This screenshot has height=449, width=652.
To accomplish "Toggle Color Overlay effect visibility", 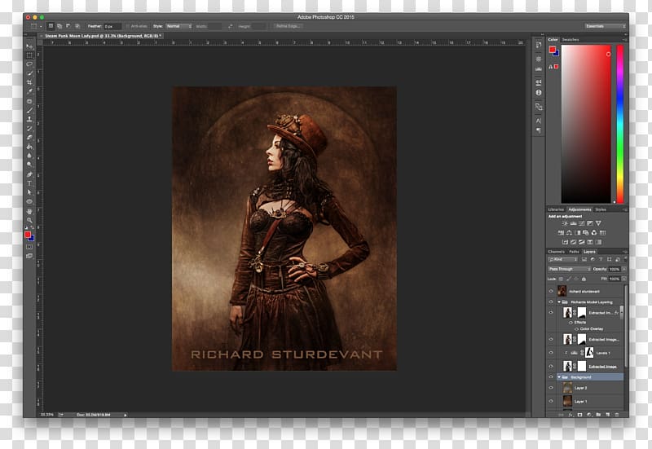I will tap(577, 329).
